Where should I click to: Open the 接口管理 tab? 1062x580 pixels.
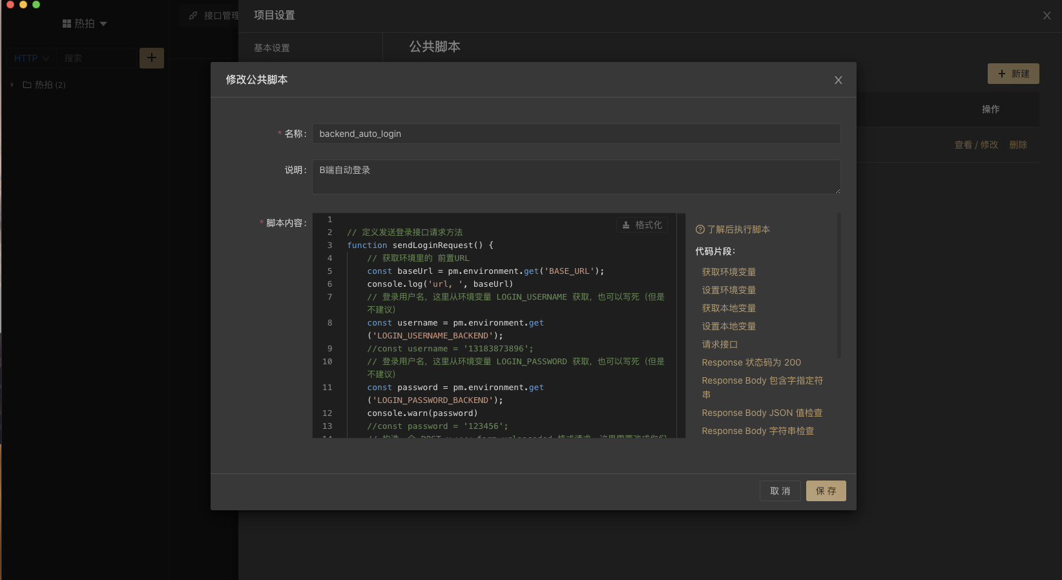[214, 16]
